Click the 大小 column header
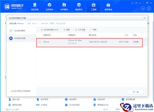Screen dimensions: 154x112 (x=127, y=35)
